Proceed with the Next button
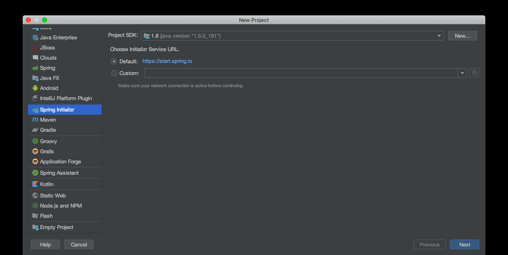This screenshot has width=508, height=255. click(465, 245)
